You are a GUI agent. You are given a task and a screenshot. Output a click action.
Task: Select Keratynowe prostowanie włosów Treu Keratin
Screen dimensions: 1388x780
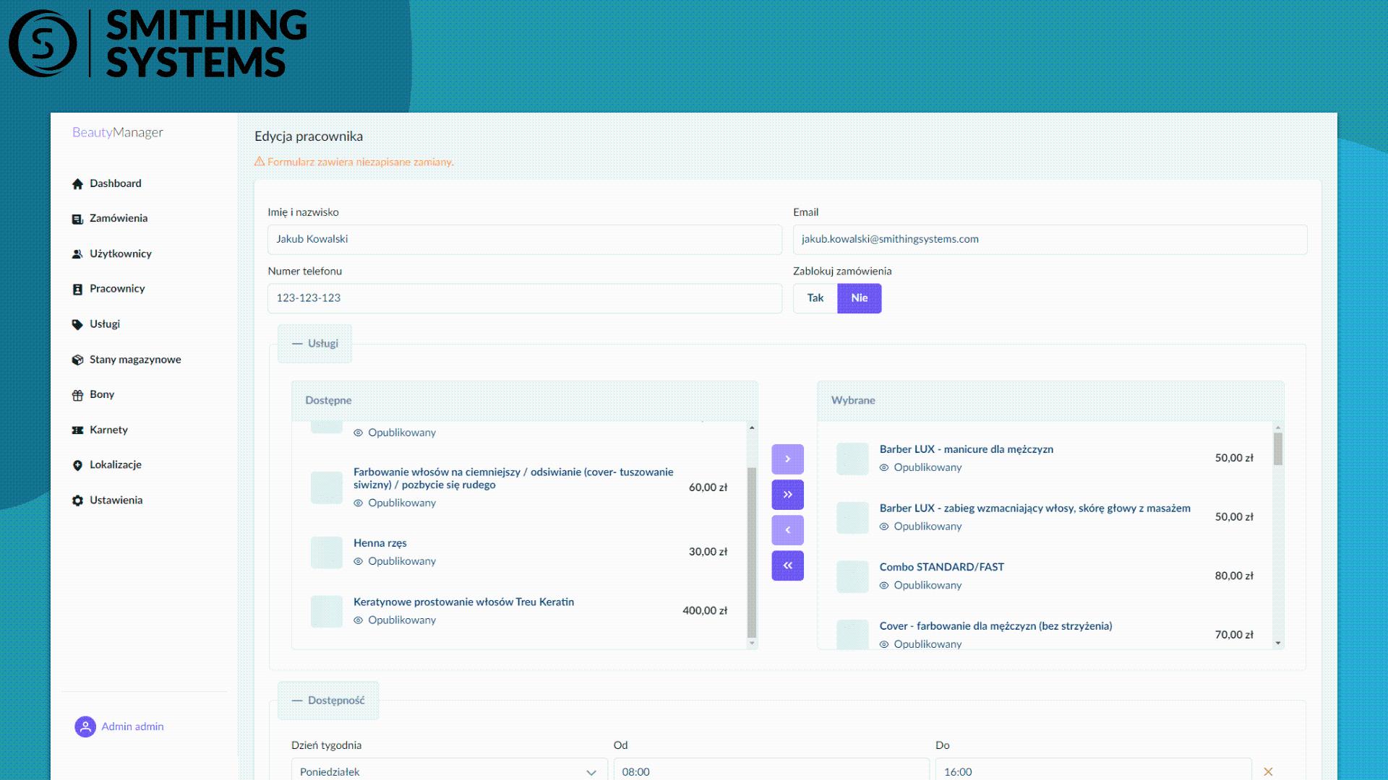[x=519, y=611]
